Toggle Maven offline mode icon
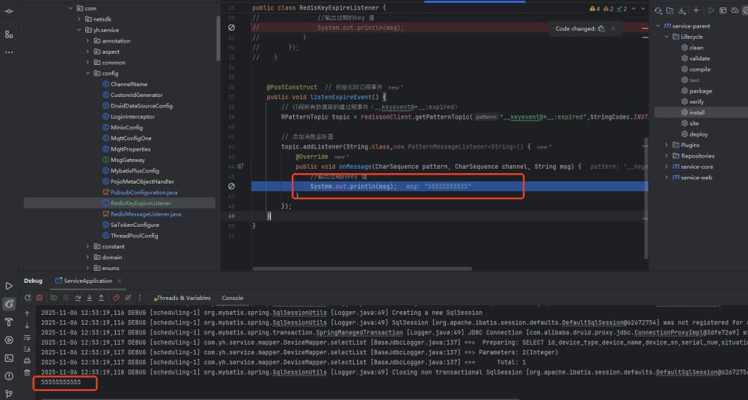 point(735,10)
